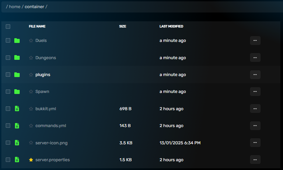Click the bukkit.yml file icon

click(17, 109)
